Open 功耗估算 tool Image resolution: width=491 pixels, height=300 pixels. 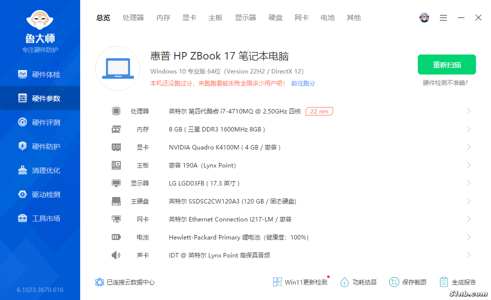tap(358, 282)
